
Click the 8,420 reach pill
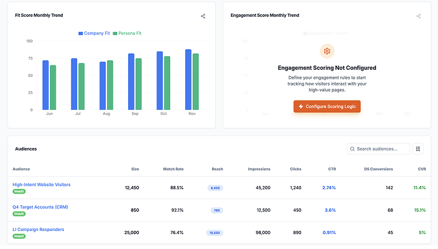point(215,188)
